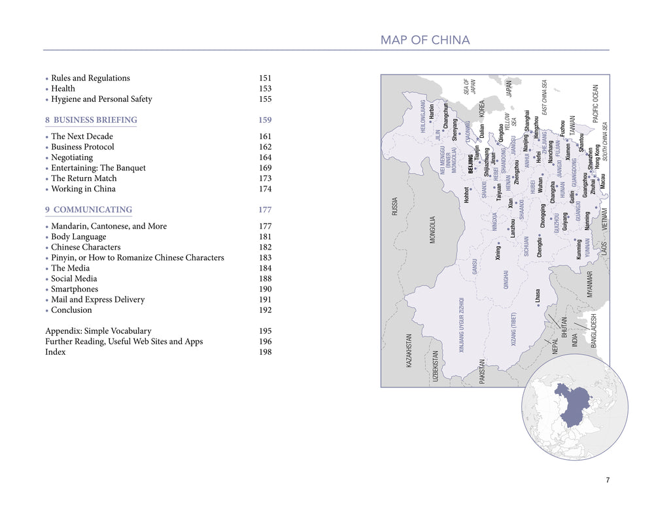
Task: Click the 'Harbin' city label
Action: (432, 112)
